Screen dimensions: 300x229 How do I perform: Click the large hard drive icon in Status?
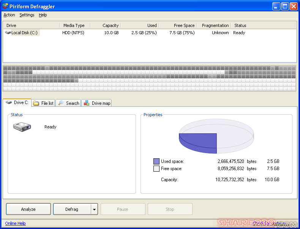(22, 127)
